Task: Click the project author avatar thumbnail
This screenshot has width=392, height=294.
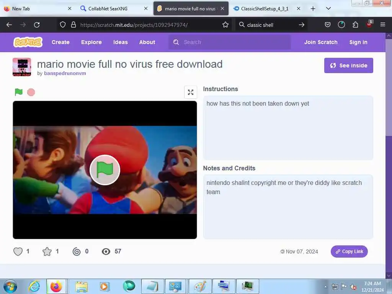Action: 22,67
